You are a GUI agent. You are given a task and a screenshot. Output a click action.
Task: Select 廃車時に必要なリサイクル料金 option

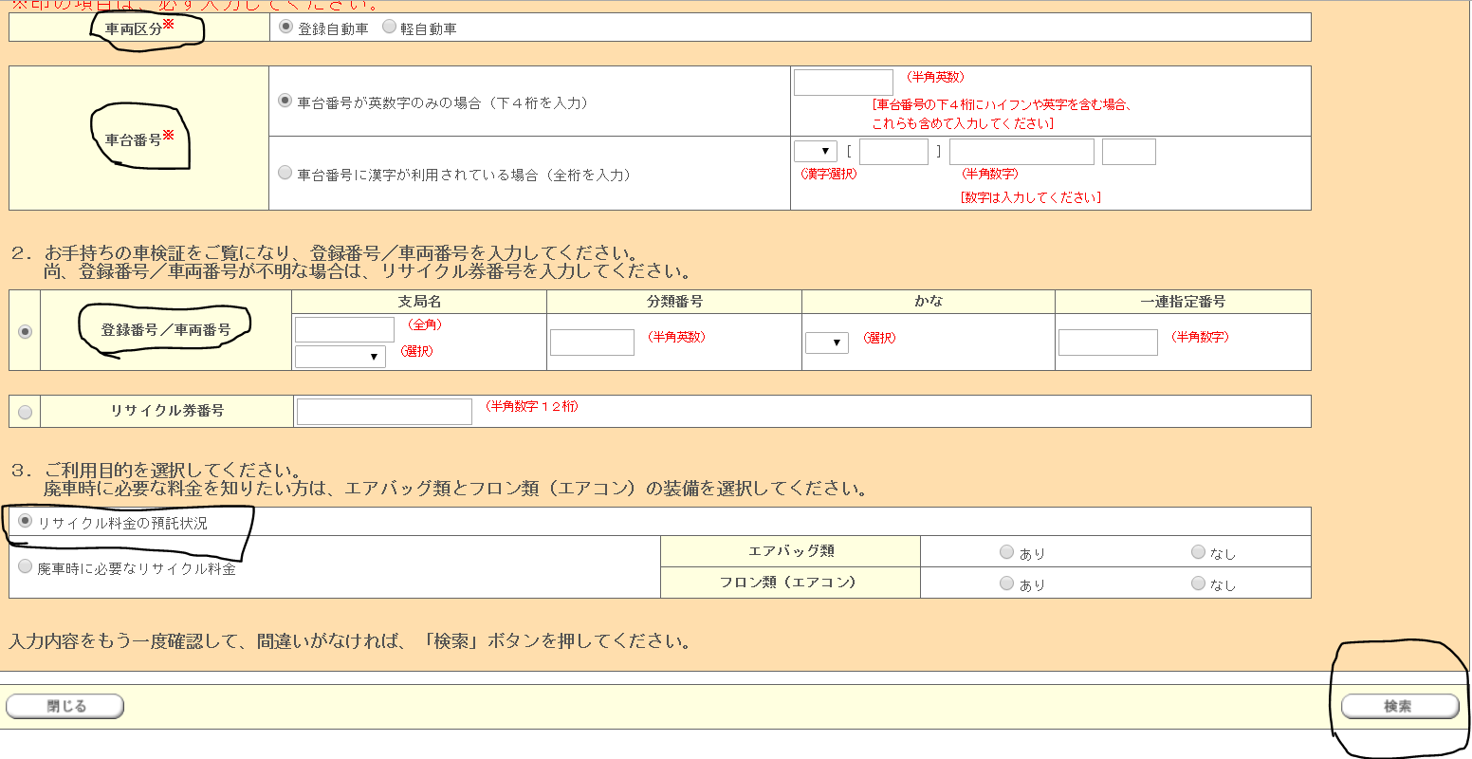[x=26, y=566]
